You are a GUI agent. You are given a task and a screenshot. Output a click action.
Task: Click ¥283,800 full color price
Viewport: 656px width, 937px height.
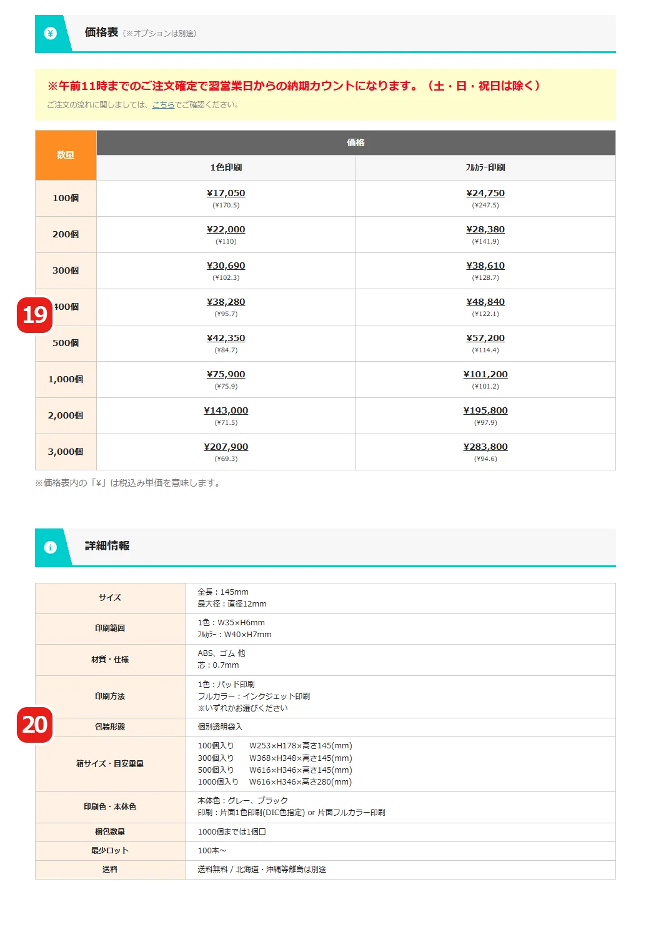[x=485, y=447]
